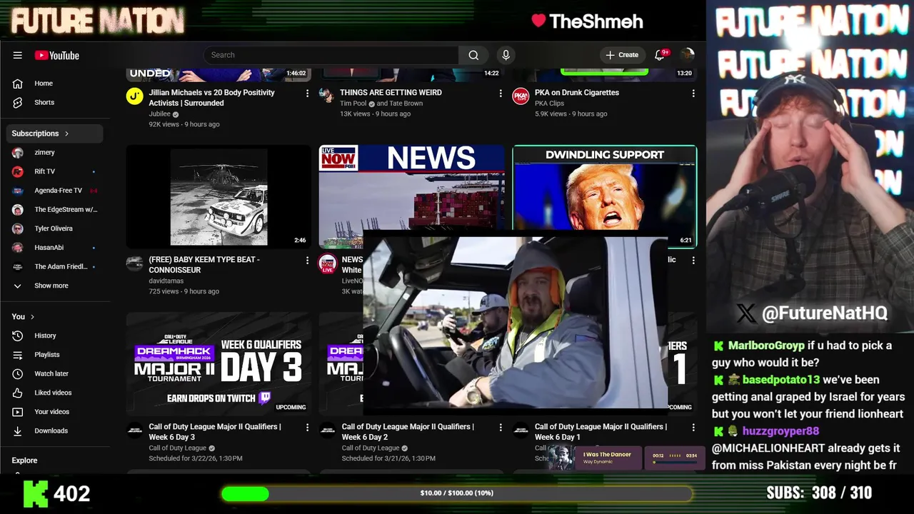The height and width of the screenshot is (514, 914).
Task: Open Call of Duty League Week 6 Day 2 title
Action: (x=408, y=432)
